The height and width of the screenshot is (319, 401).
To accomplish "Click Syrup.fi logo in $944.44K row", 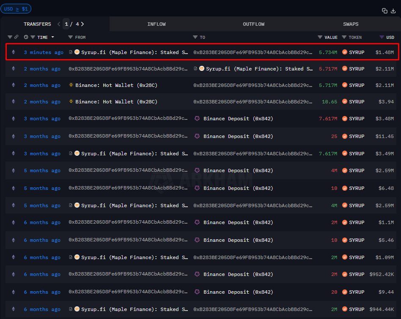I will (x=77, y=309).
